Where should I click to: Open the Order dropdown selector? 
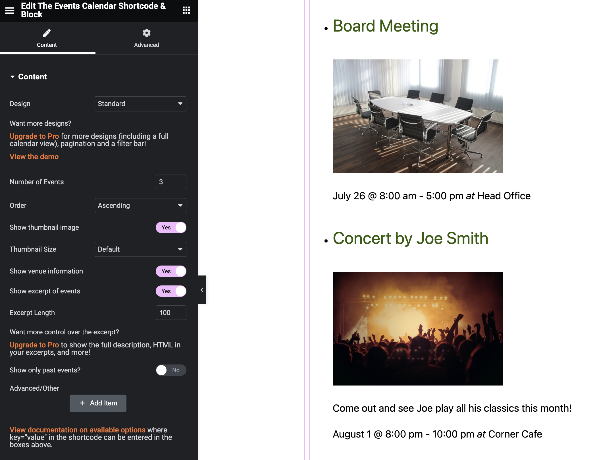pyautogui.click(x=140, y=205)
